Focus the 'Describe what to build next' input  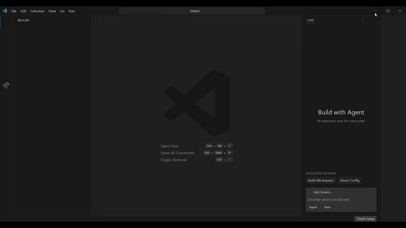(341, 200)
